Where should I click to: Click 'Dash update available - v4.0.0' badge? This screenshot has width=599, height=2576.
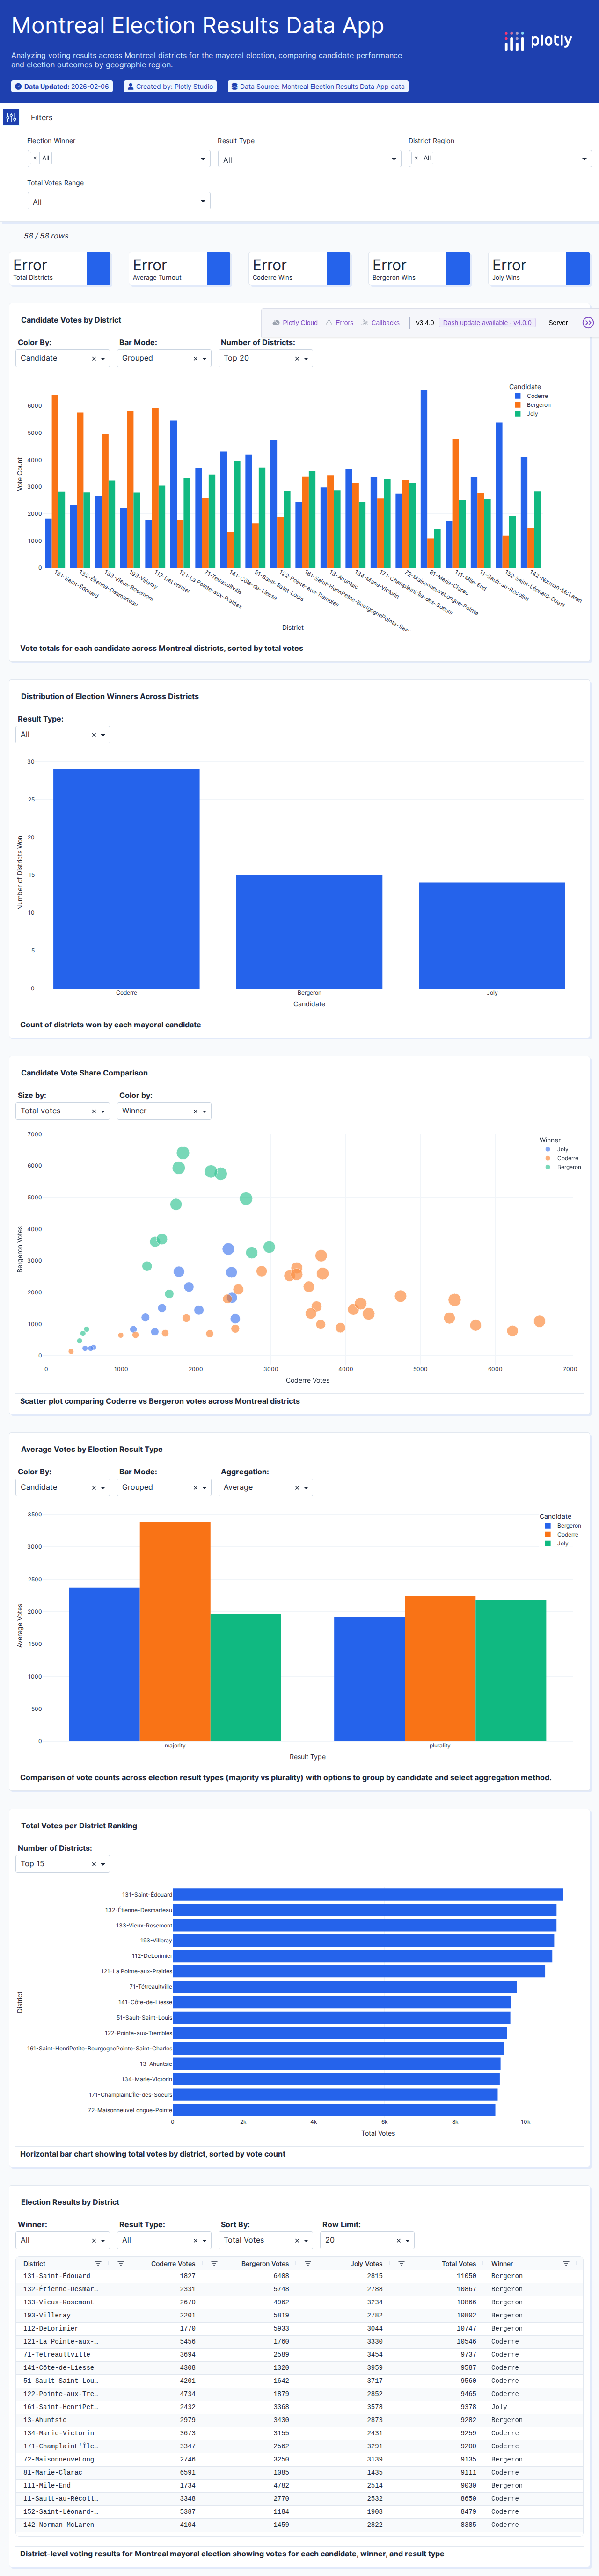[487, 323]
